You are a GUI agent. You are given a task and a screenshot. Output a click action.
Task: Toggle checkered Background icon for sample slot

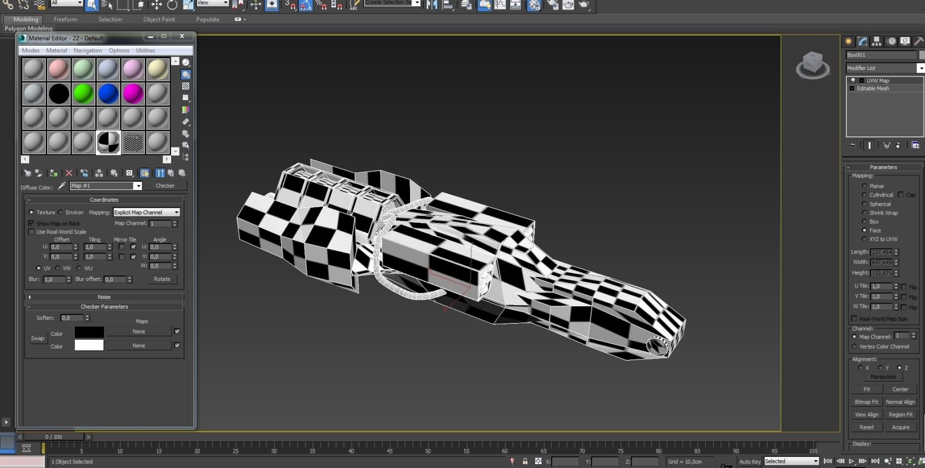tap(186, 86)
